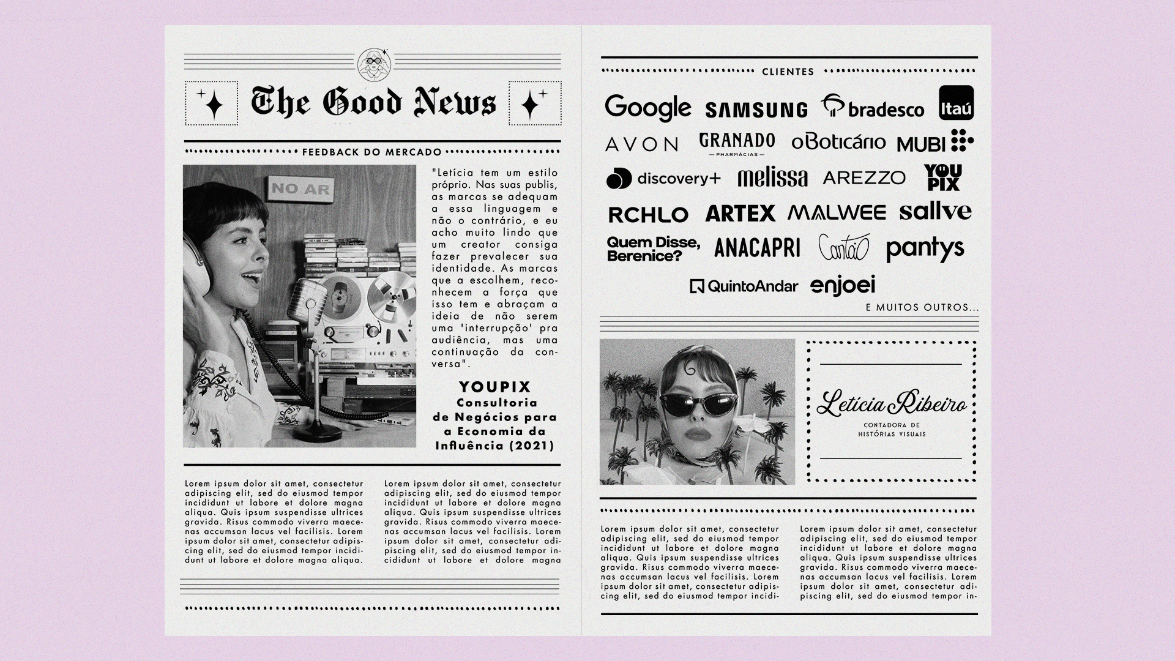Click the sunglasses and palm trees photo

697,412
